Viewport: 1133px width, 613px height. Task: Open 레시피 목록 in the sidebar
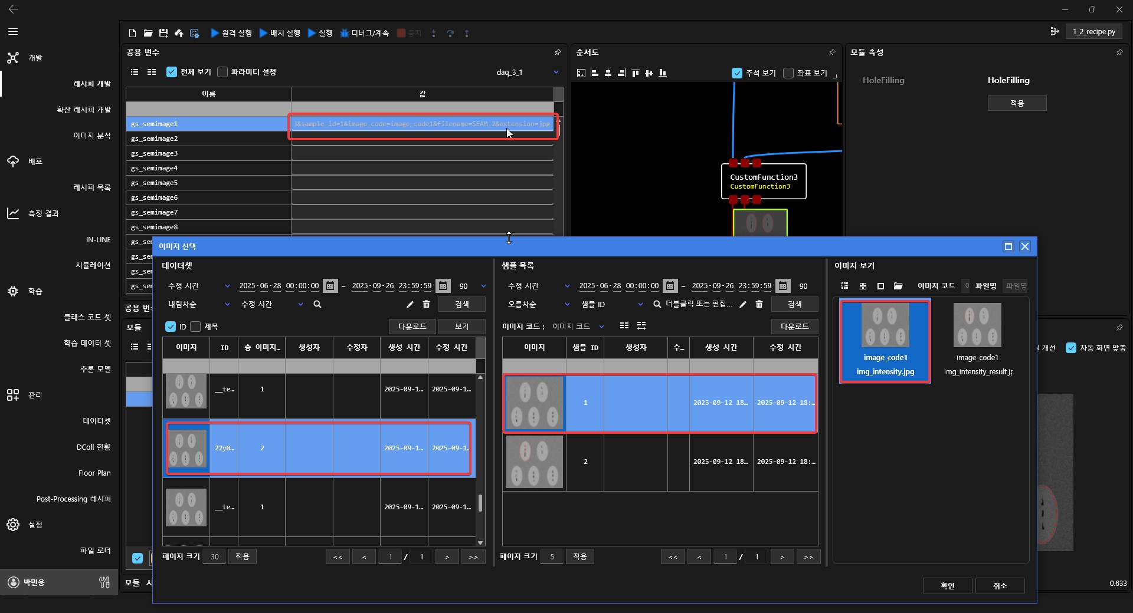pos(91,187)
